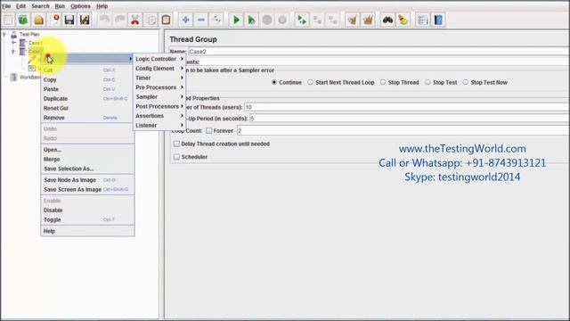The width and height of the screenshot is (570, 321).
Task: Click the gray Stop toolbar icon
Action: (267, 20)
